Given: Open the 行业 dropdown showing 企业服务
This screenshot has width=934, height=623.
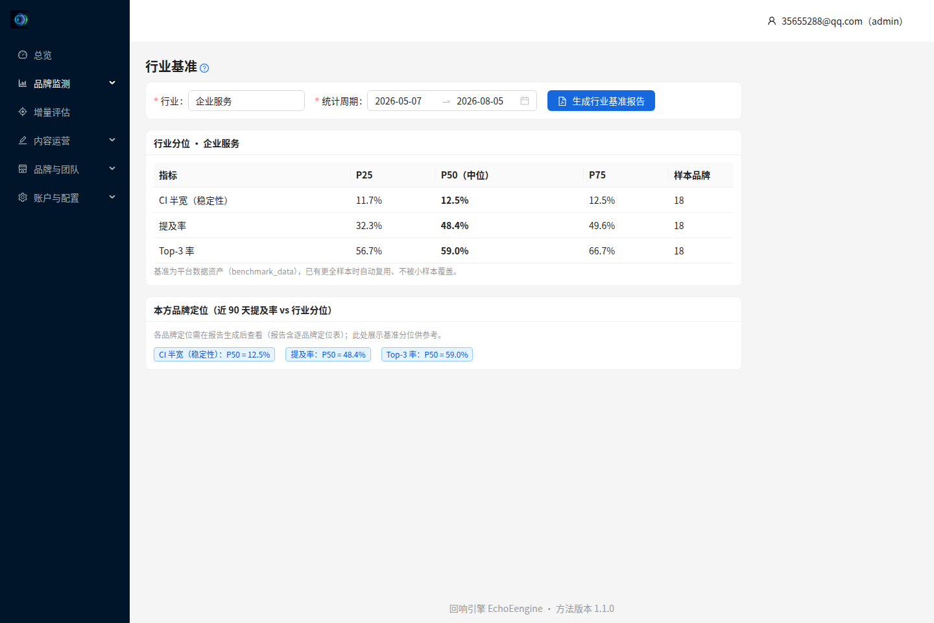Looking at the screenshot, I should pos(246,101).
